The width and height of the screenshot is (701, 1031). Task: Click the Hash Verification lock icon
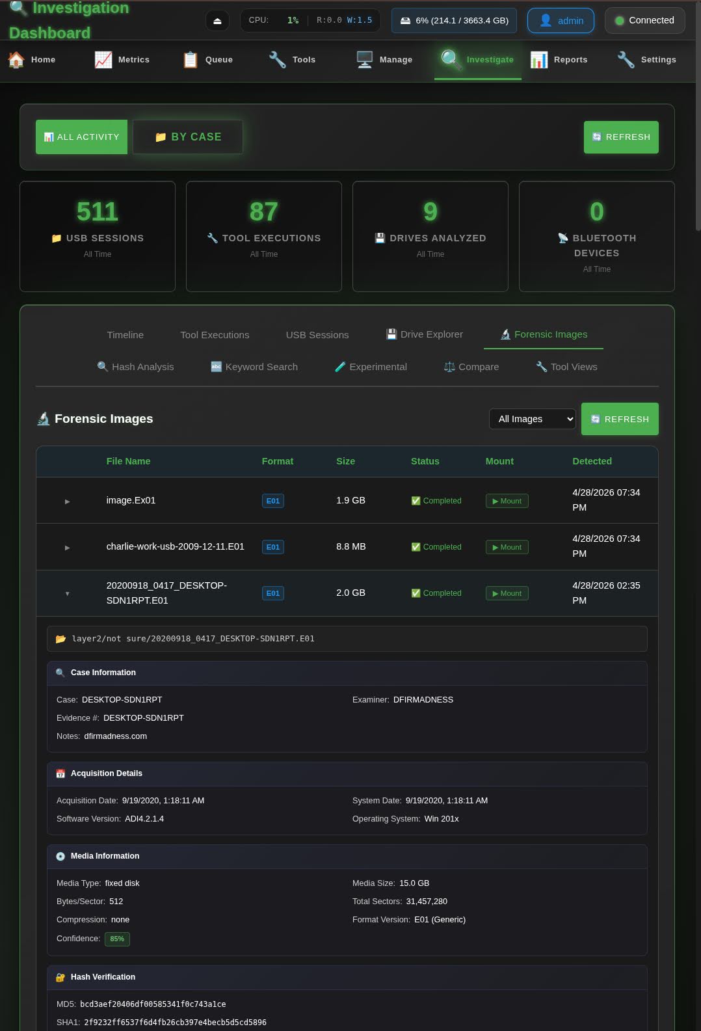[x=60, y=977]
